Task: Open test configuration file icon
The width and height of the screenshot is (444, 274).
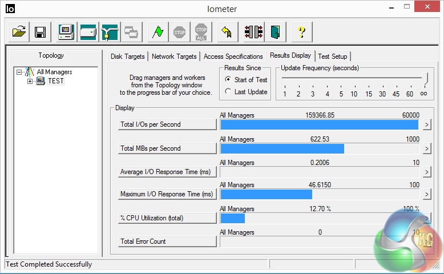Action: (19, 32)
